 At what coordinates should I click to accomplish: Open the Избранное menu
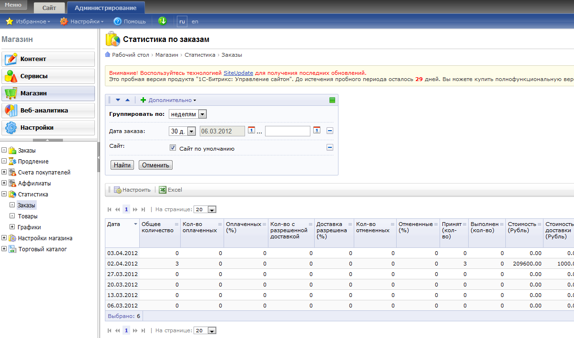(28, 21)
